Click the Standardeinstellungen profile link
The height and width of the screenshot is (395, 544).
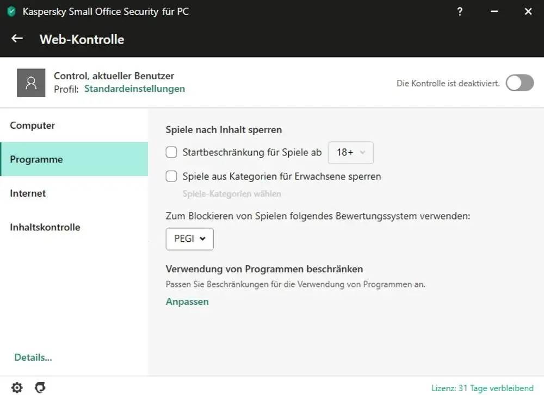pyautogui.click(x=134, y=89)
